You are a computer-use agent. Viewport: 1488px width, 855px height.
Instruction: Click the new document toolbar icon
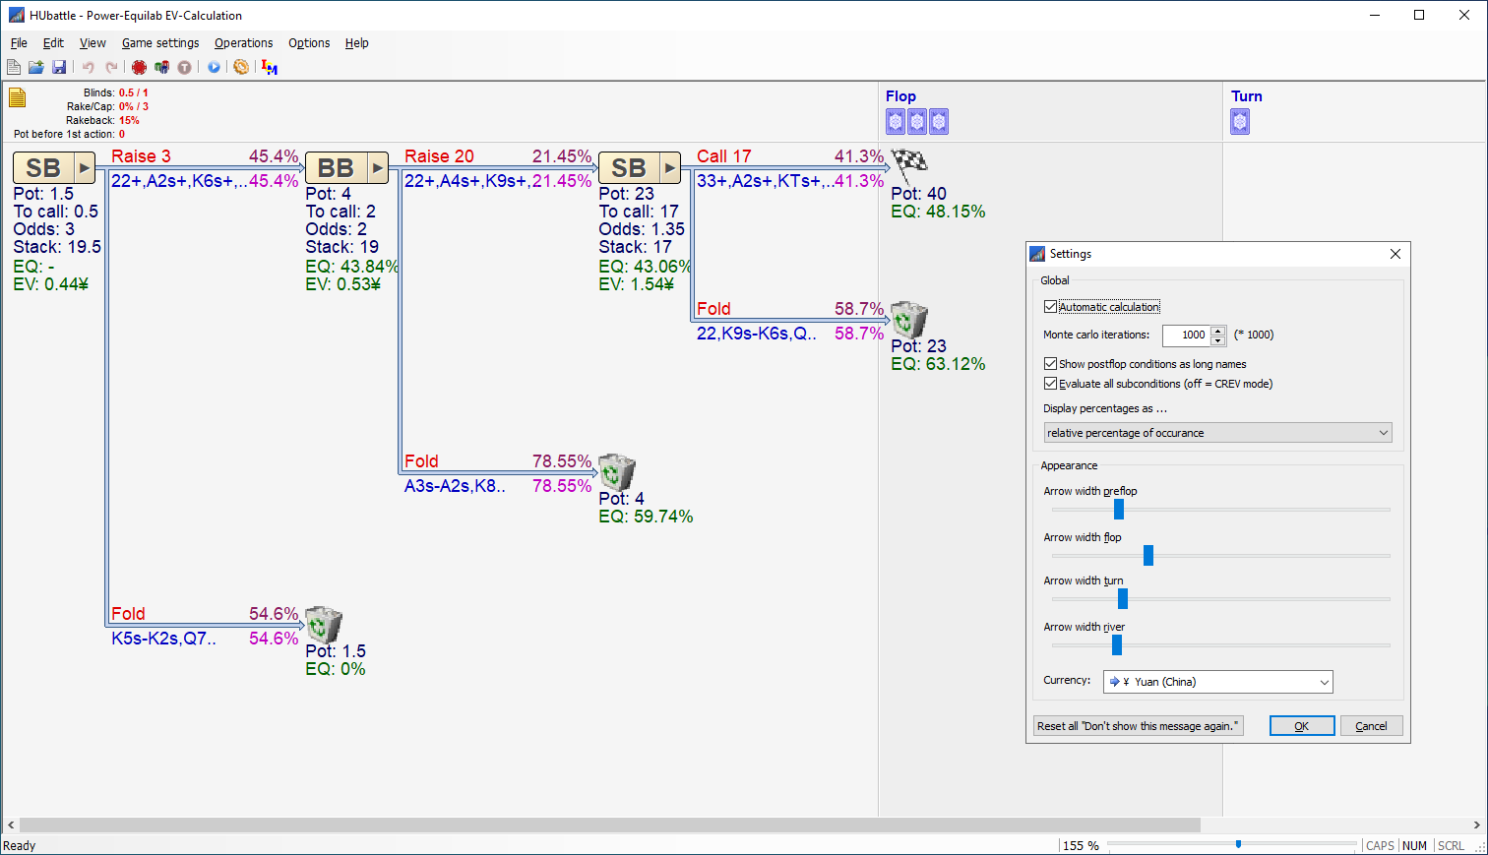14,67
